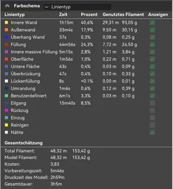This screenshot has width=173, height=189.
Task: Hide the Nähte seams checkbox
Action: (152, 132)
